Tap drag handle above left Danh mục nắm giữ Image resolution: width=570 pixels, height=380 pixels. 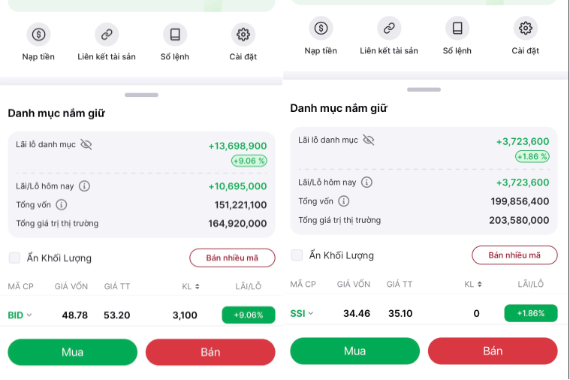click(142, 95)
